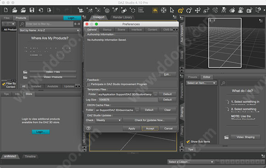Click Check for Updates Now button
Viewport: 266px width, 168px height.
[x=150, y=120]
